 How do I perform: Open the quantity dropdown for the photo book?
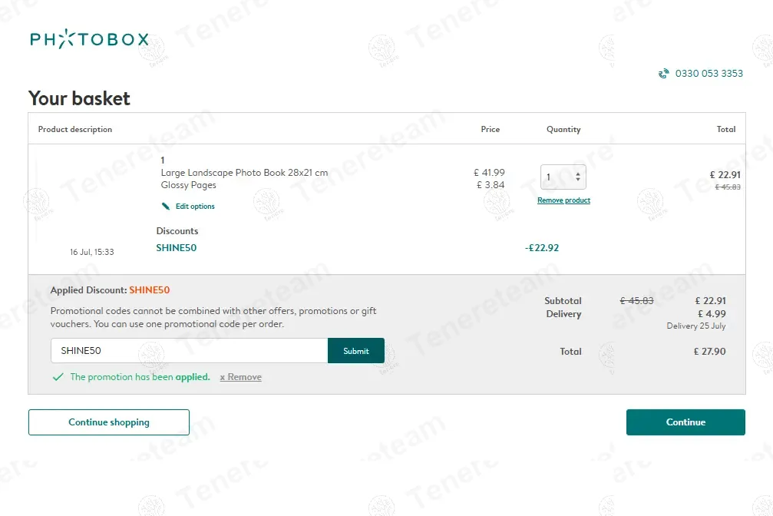[563, 177]
